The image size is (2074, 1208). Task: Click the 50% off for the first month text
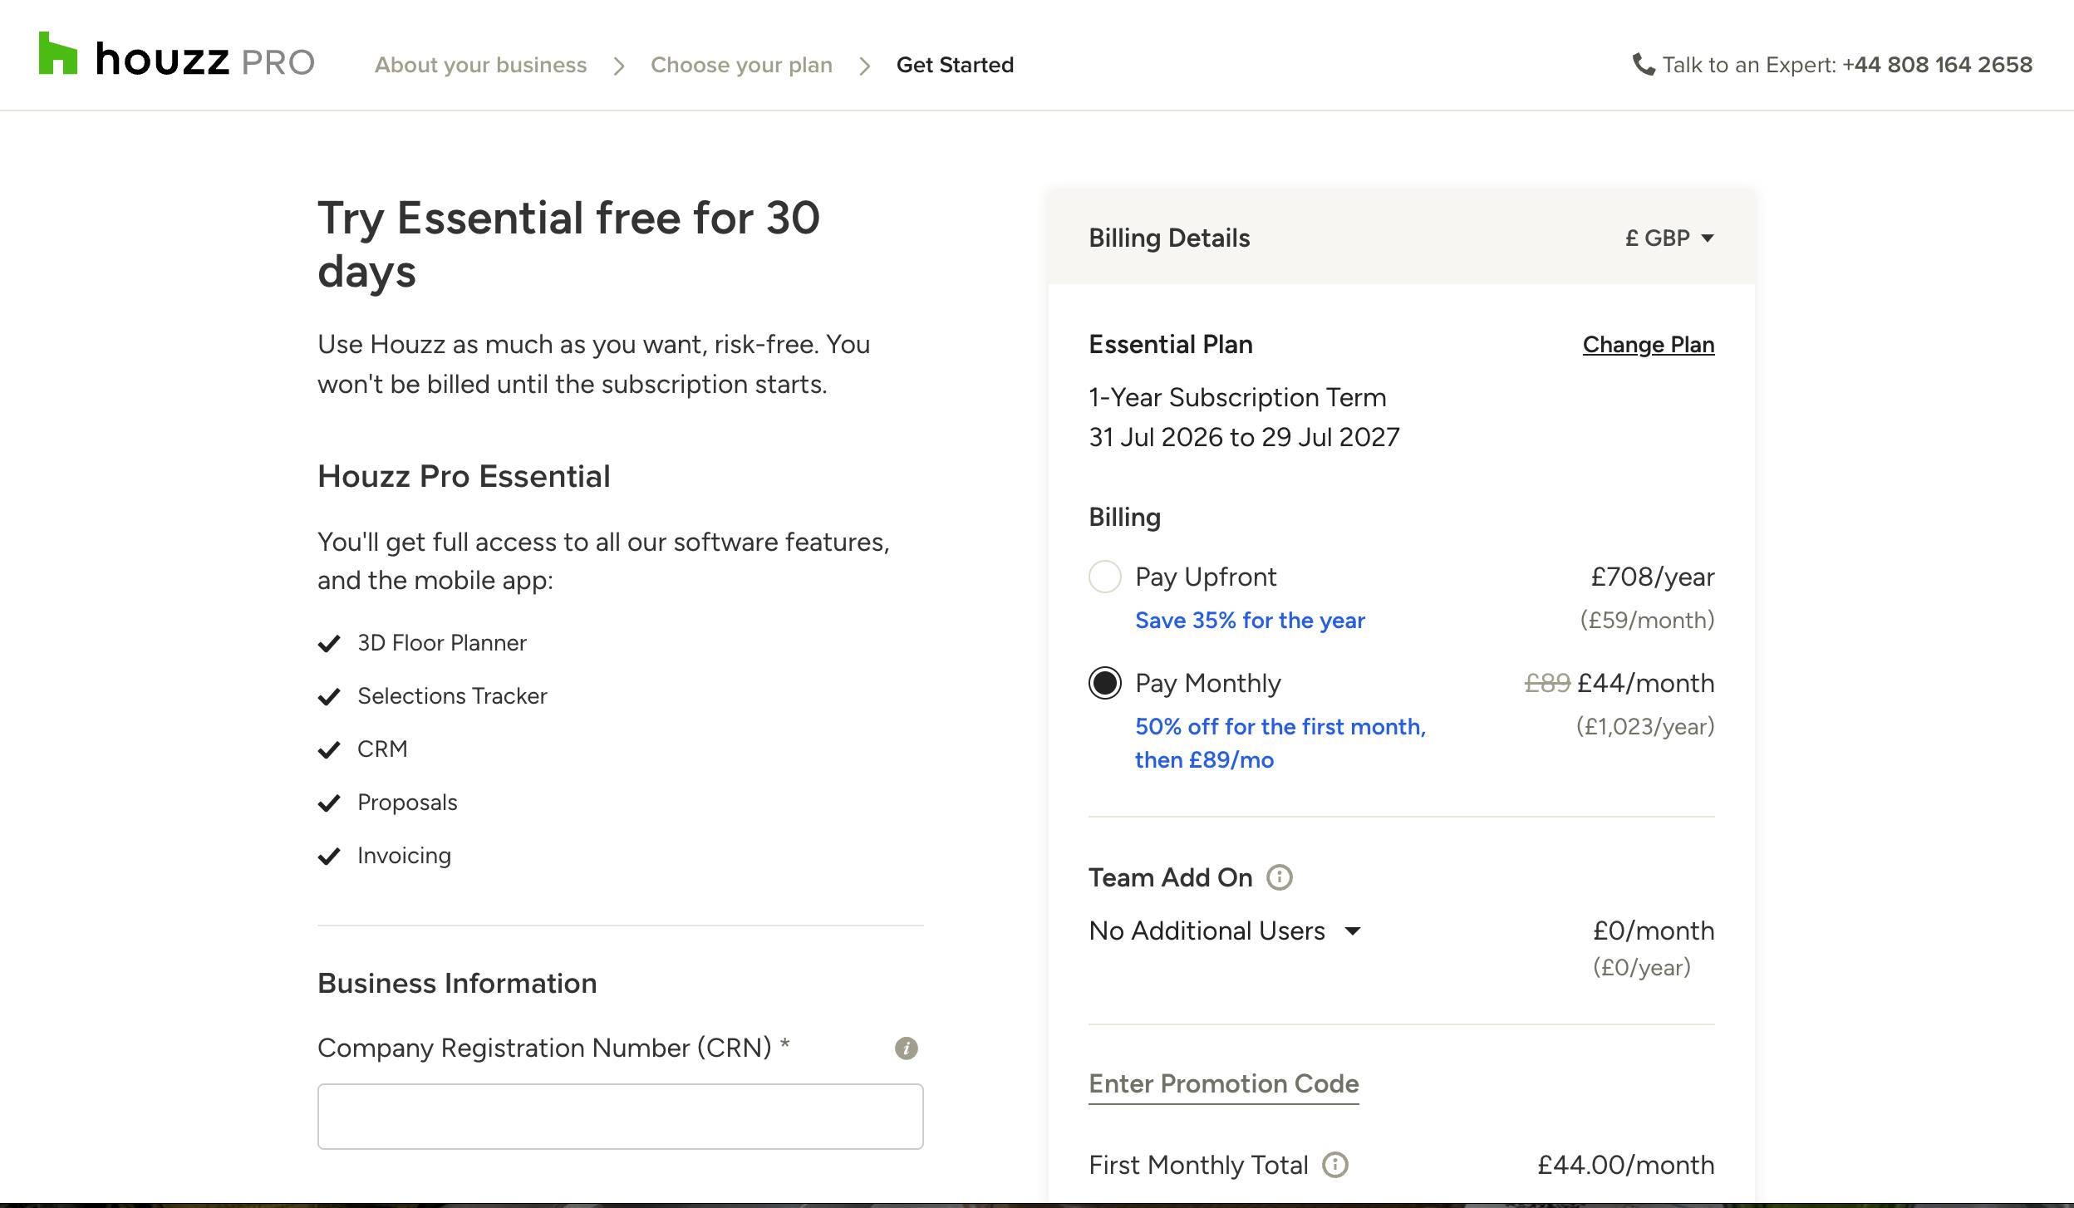pos(1280,727)
